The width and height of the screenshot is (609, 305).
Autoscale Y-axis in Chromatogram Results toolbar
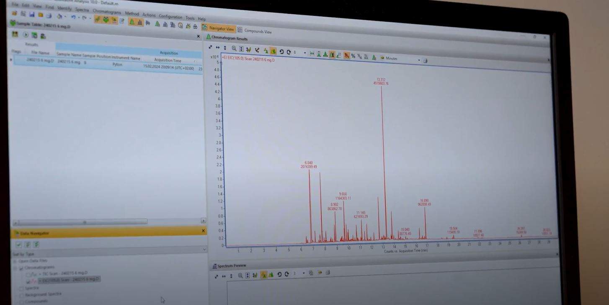click(x=225, y=48)
